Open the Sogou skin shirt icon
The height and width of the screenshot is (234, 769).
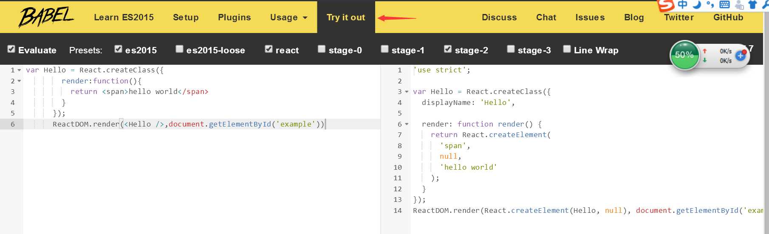tap(753, 5)
